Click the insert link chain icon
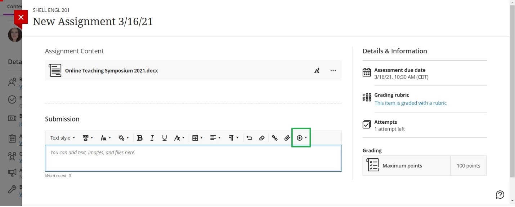The image size is (515, 207). click(275, 138)
